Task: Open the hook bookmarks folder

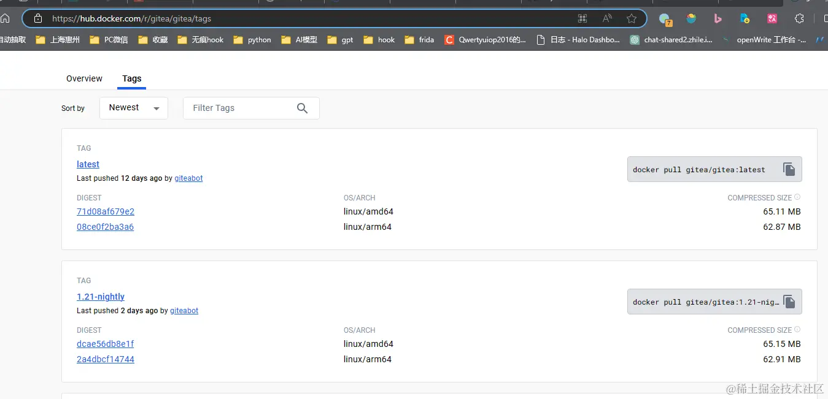Action: pos(379,40)
